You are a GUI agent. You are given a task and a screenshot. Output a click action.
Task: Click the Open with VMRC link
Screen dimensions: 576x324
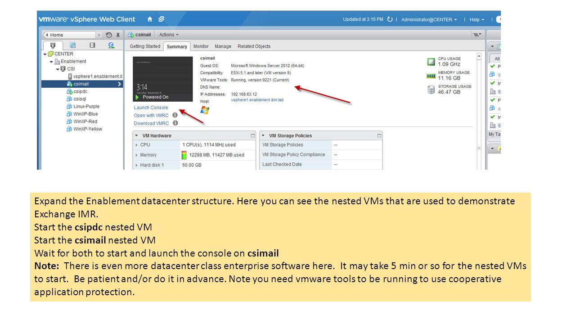151,115
